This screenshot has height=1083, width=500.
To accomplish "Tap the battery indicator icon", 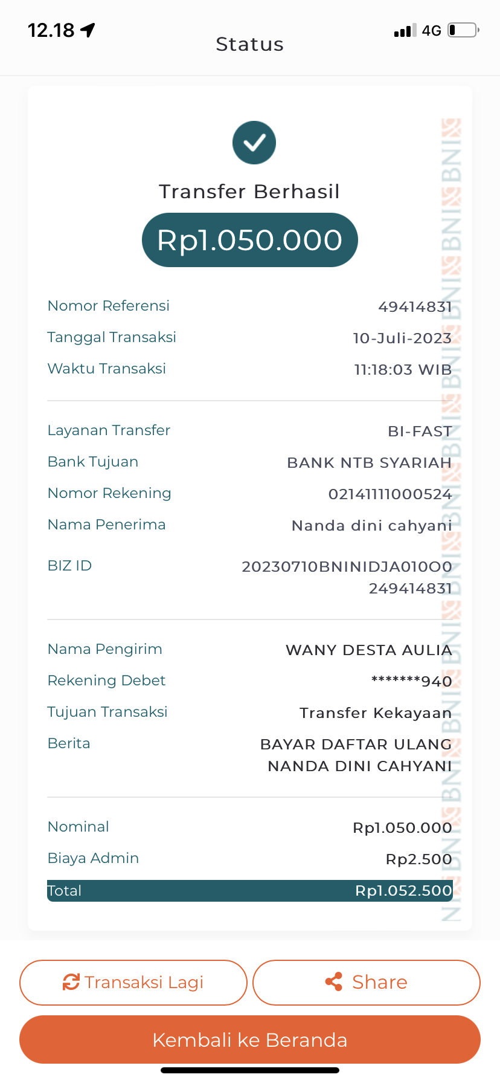I will pos(463,30).
